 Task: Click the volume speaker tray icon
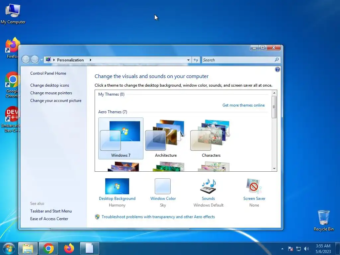(x=306, y=249)
